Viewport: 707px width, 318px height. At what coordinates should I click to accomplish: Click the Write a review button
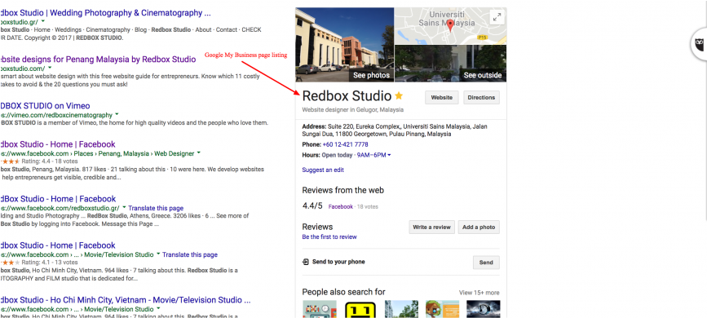(431, 227)
